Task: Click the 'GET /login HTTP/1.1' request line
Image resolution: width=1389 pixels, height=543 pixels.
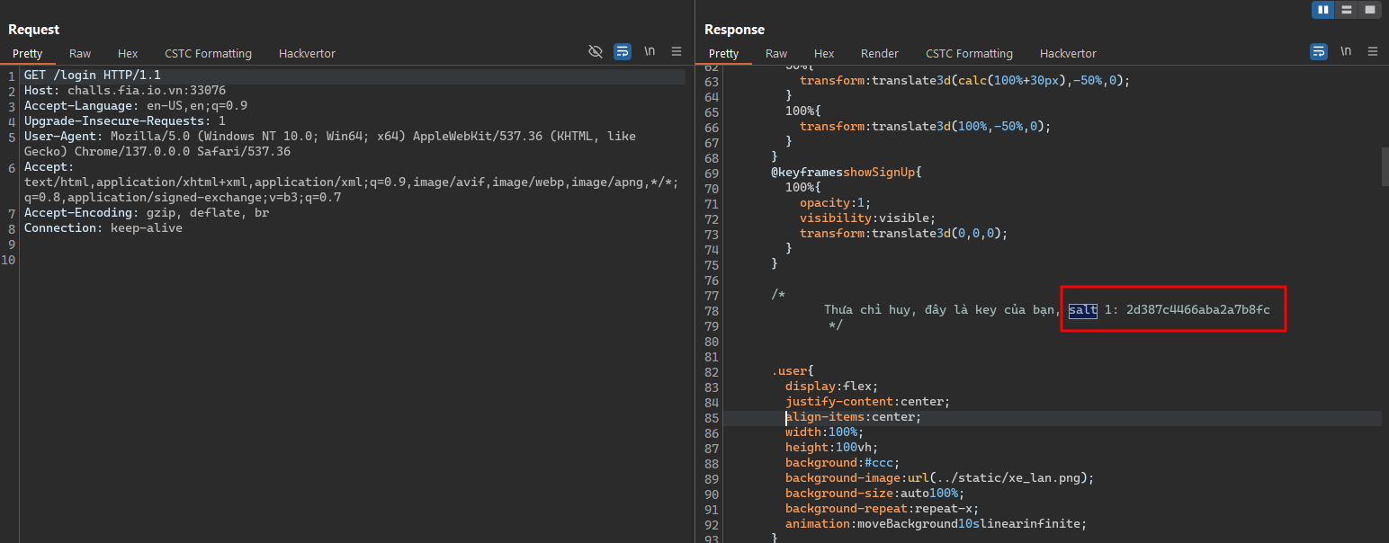Action: pyautogui.click(x=93, y=76)
